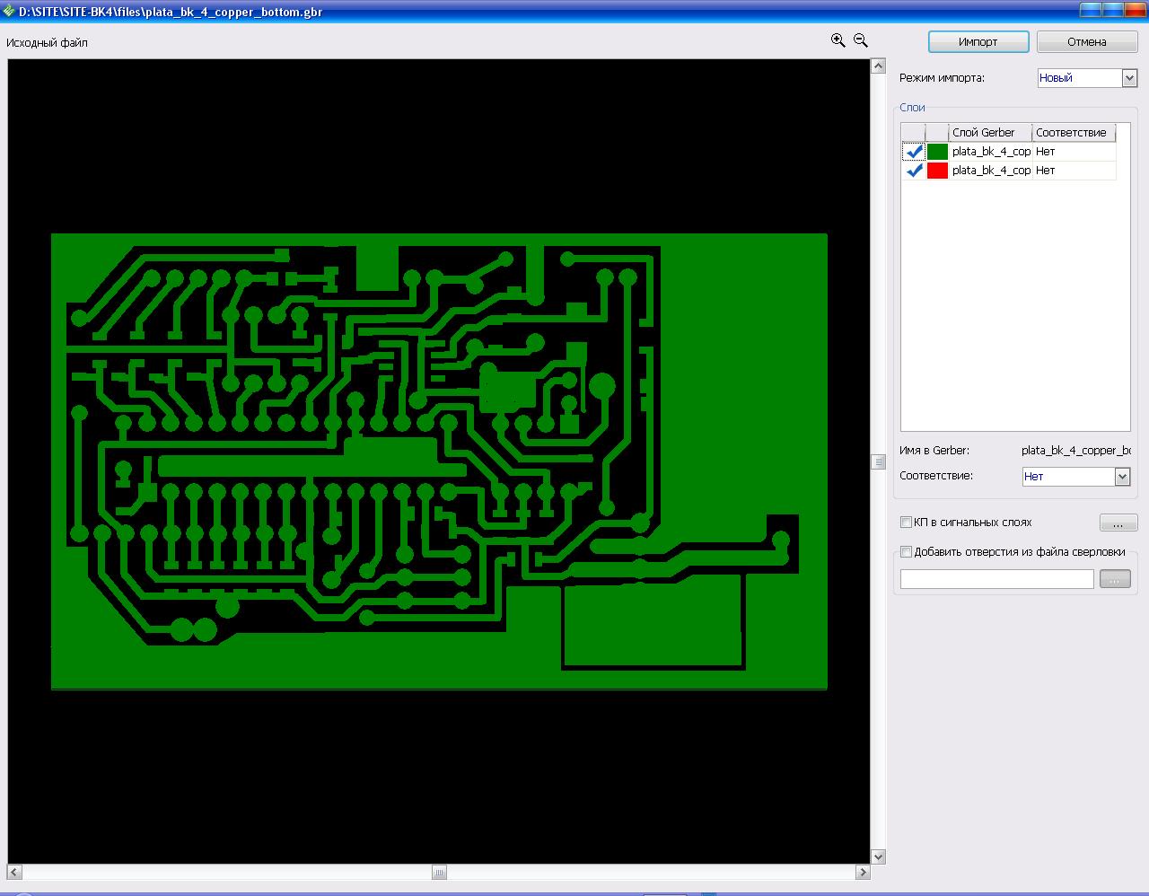1149x896 pixels.
Task: Uncheck the red Gerber layer checkbox
Action: point(914,171)
